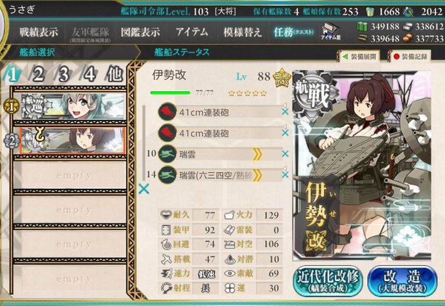Image resolution: width=445 pixels, height=306 pixels.
Task: Click the red icon of second 41cm連装砲
Action: point(167,133)
